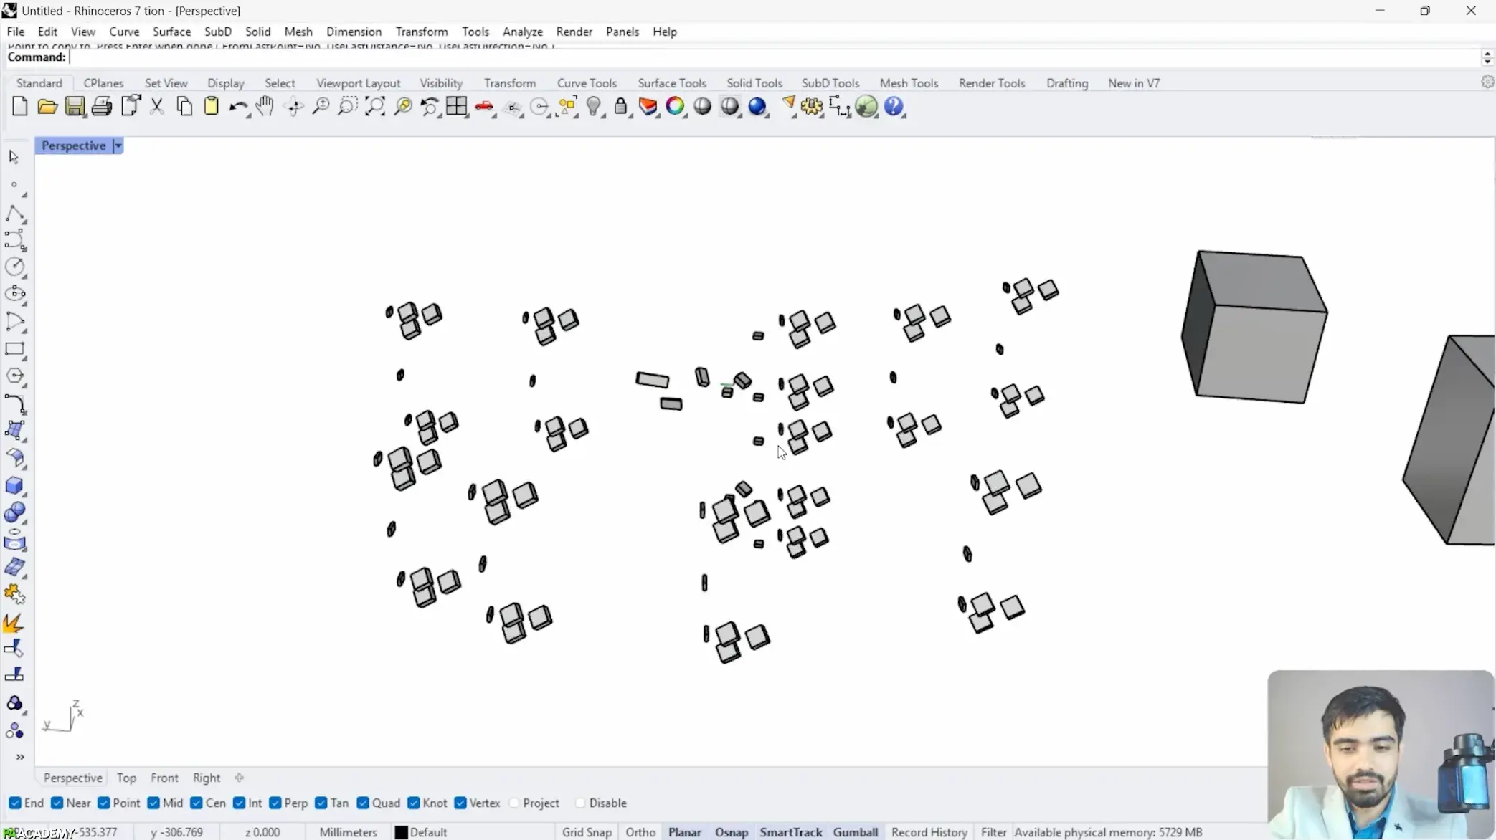Enable the Disable osnap checkbox
The image size is (1496, 840).
click(580, 803)
